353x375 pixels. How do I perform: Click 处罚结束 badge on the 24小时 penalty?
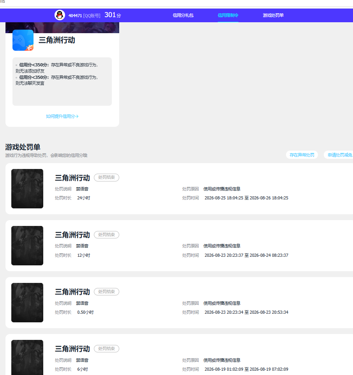coord(106,178)
